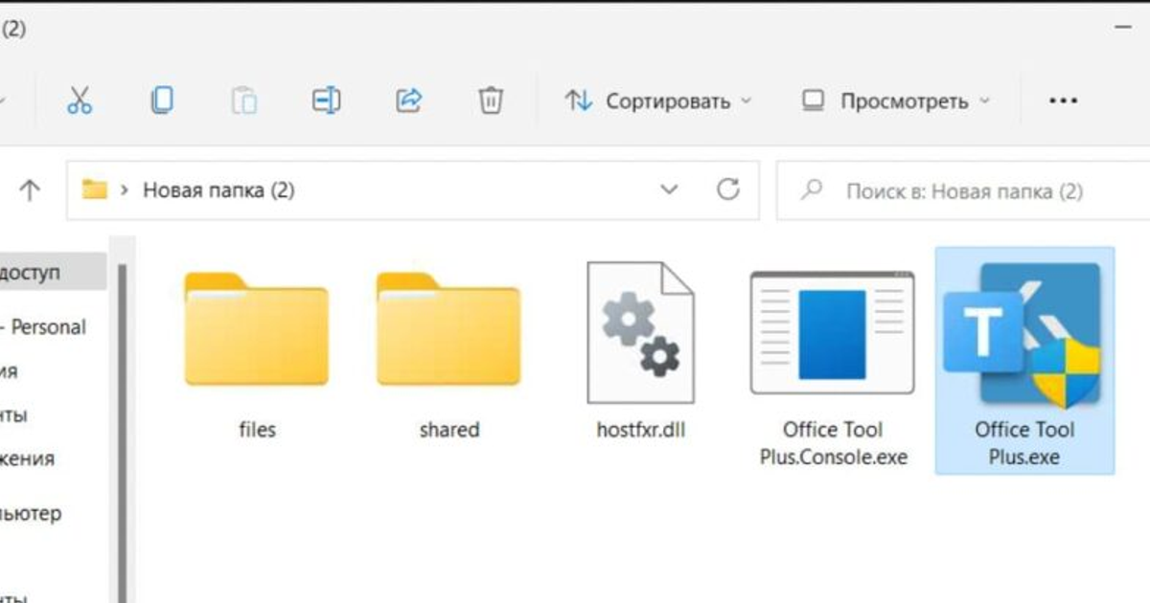The image size is (1150, 603).
Task: Click the Copy icon in toolbar
Action: (162, 100)
